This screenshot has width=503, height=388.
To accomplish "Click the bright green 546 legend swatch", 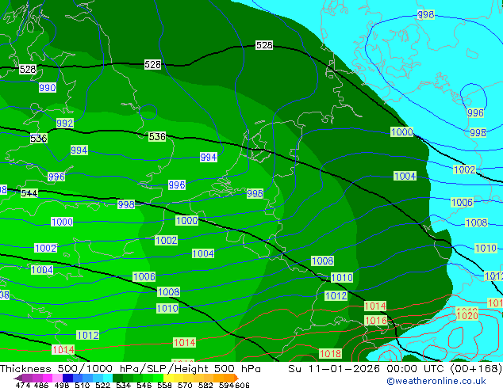I will point(143,378).
